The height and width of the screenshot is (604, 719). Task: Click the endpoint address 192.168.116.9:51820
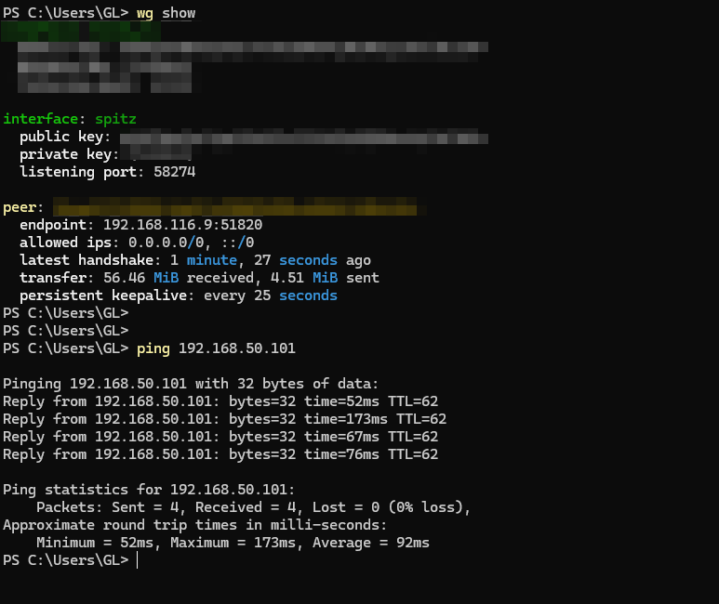click(x=182, y=225)
